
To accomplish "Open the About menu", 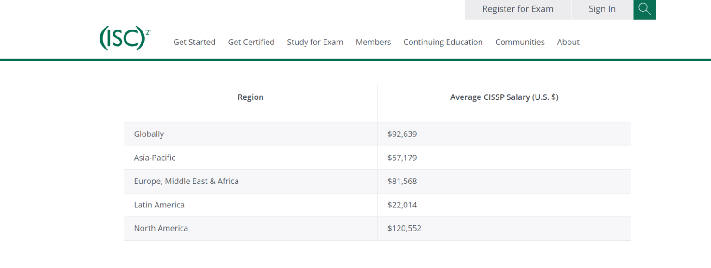I will click(568, 42).
